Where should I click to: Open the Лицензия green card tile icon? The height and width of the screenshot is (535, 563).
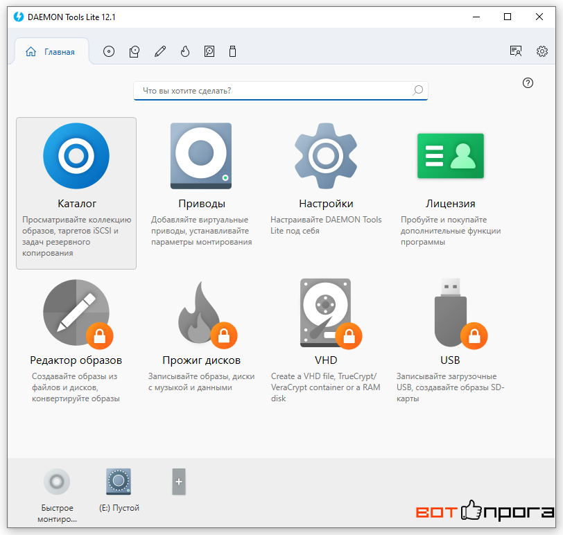click(451, 156)
